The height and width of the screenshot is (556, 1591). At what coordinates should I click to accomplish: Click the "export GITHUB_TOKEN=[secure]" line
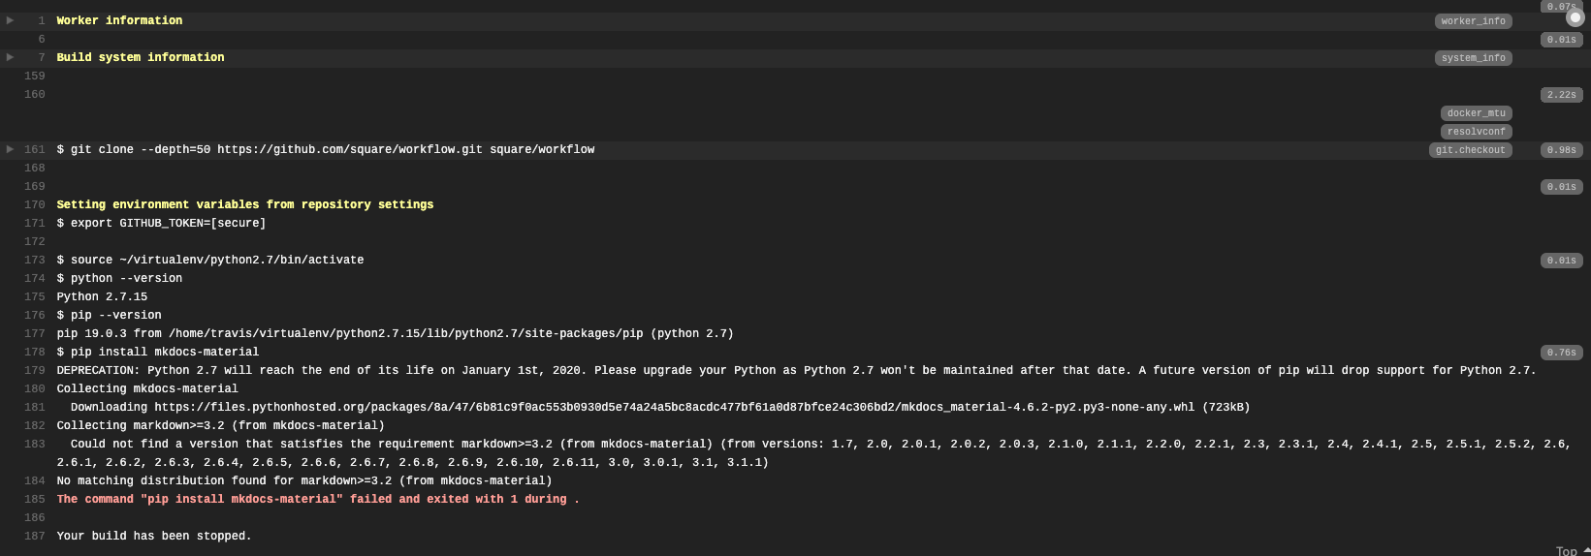pyautogui.click(x=161, y=223)
